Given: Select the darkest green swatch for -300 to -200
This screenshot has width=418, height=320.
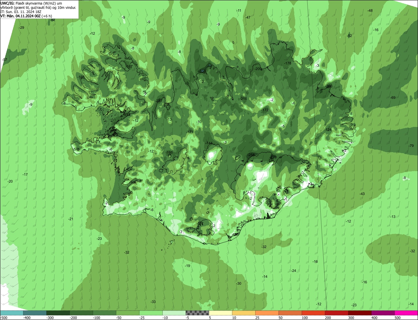Looking at the screenshot, I should 58,313.
